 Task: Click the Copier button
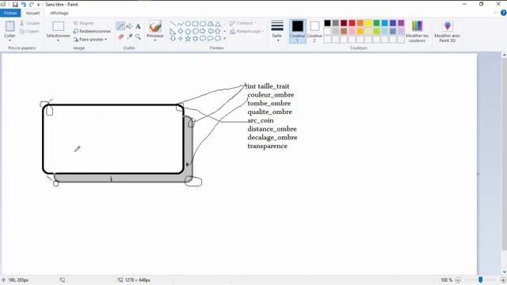29,32
